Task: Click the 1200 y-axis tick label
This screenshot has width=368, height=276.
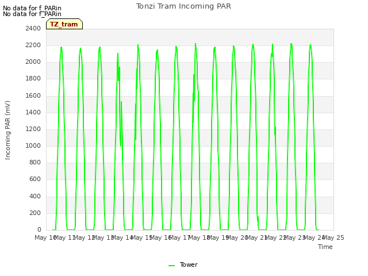Action: click(33, 129)
